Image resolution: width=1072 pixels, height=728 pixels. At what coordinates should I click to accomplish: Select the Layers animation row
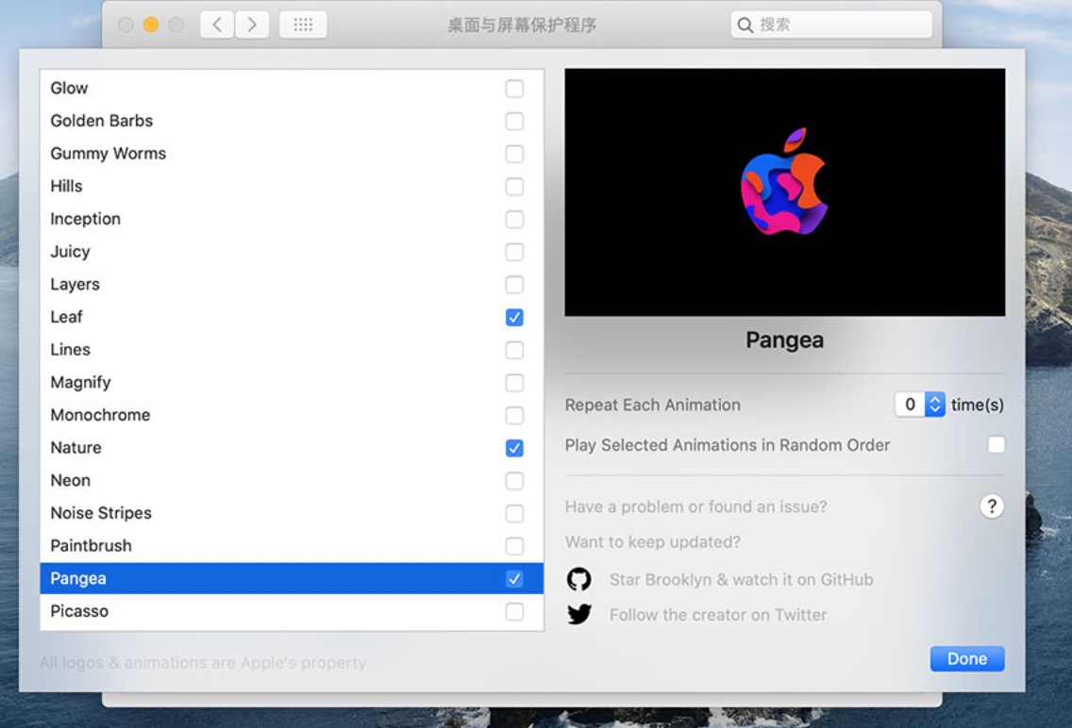click(x=292, y=285)
